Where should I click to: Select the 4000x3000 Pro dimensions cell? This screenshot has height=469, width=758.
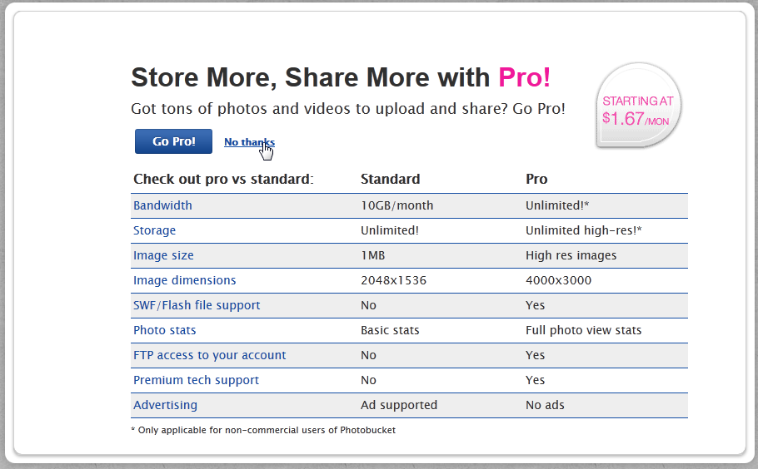click(558, 280)
